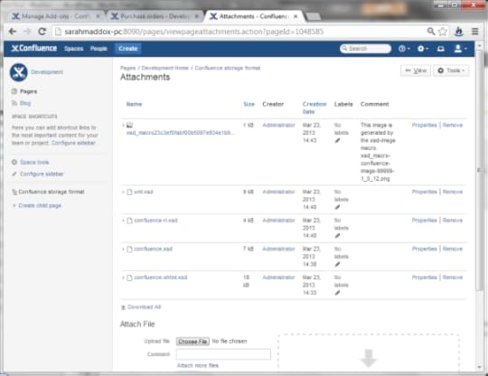The image size is (488, 376).
Task: Click Configure sidebar with wrench icon
Action: coord(42,174)
